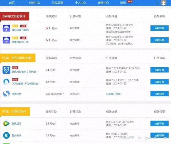
Task: Click 版本: 12.12.19420.214 (54.6M) text
Action: [x=123, y=68]
